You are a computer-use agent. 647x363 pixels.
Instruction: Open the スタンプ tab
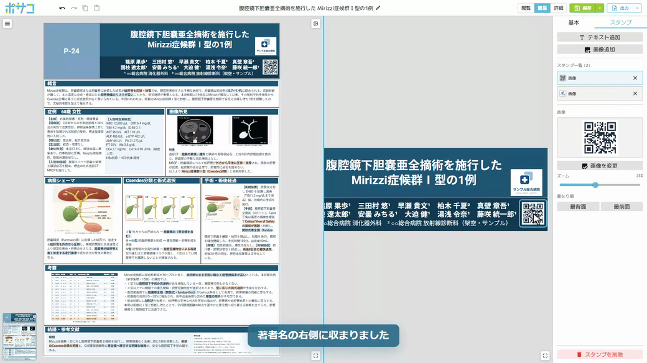pos(621,22)
